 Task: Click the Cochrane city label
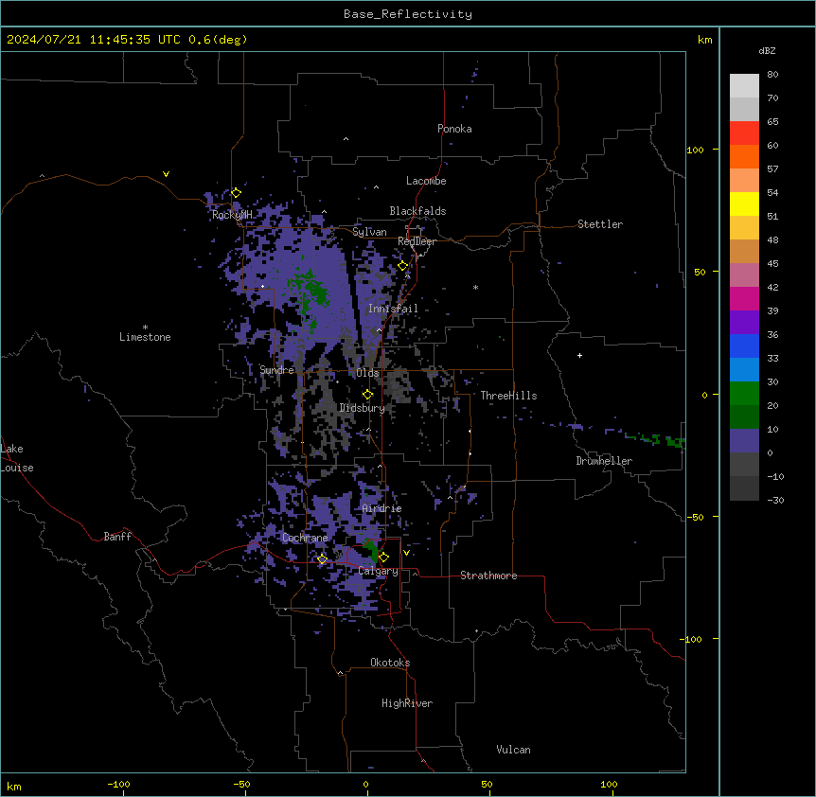[x=305, y=538]
